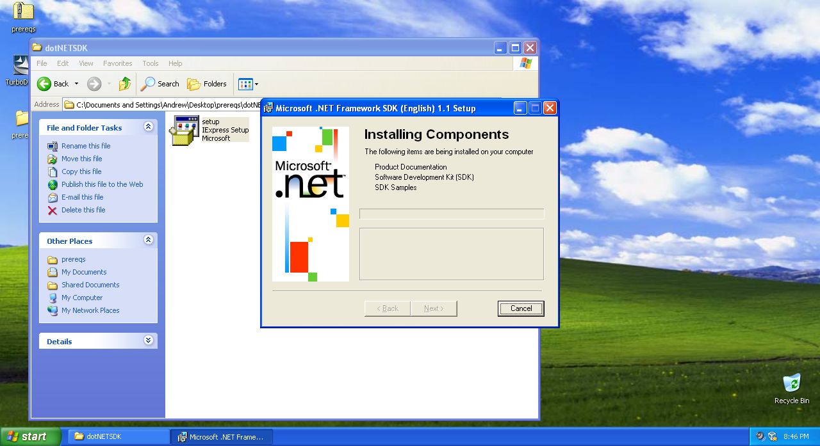Screen dimensions: 820x446
Task: Click the E-mail this file envelope icon
Action: click(53, 197)
